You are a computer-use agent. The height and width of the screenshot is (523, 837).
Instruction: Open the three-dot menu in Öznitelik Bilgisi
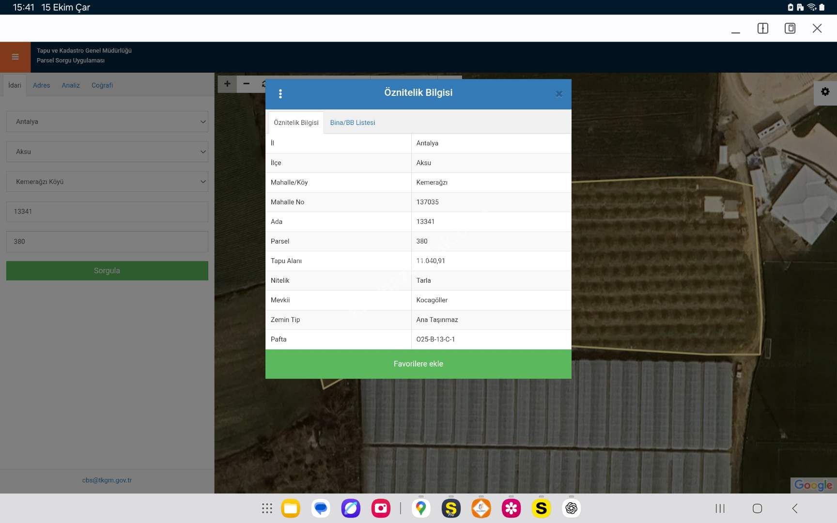280,94
